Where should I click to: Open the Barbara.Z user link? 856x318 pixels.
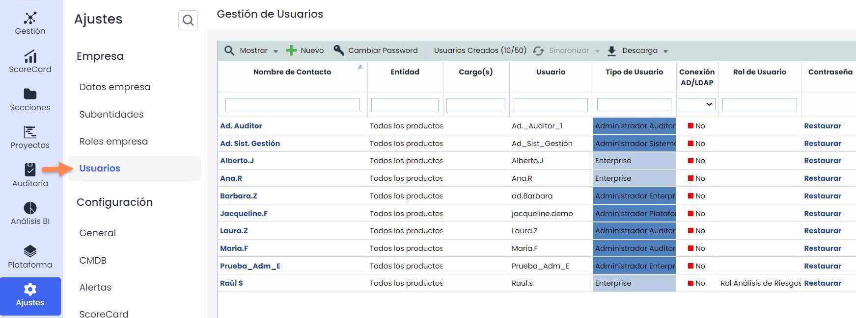click(x=239, y=196)
